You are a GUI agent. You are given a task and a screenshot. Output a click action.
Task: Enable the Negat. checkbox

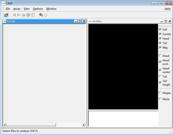coord(160,93)
